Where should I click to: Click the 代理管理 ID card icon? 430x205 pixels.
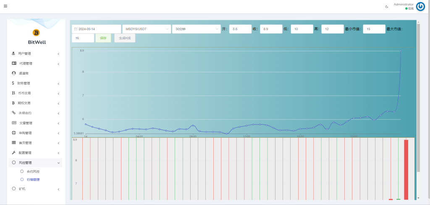point(14,63)
